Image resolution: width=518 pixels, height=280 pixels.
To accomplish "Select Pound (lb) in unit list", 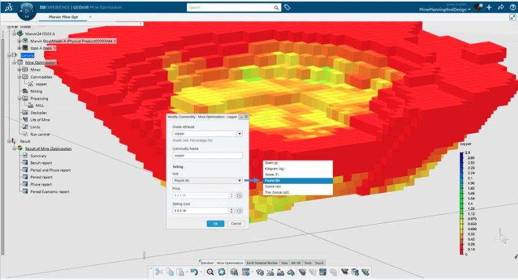I will pos(298,181).
